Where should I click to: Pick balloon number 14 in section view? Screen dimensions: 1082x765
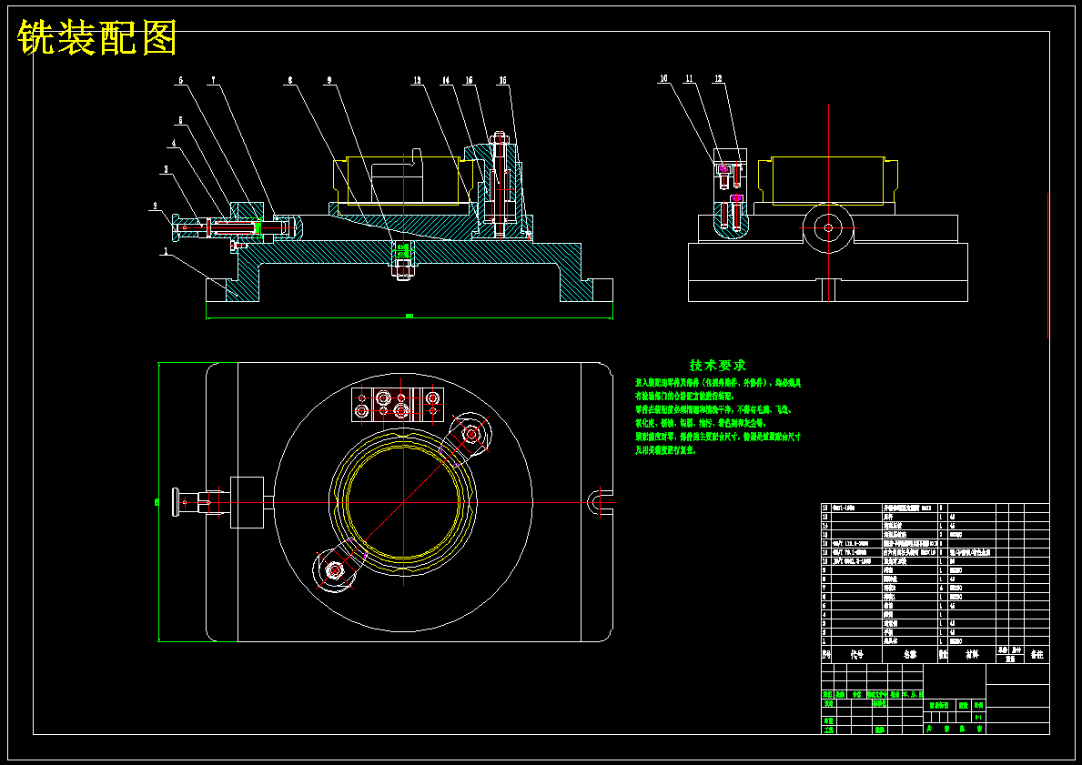[x=446, y=81]
